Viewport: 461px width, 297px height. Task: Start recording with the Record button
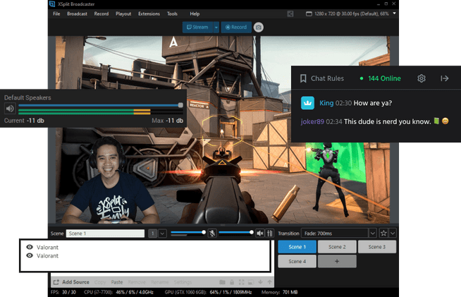236,28
